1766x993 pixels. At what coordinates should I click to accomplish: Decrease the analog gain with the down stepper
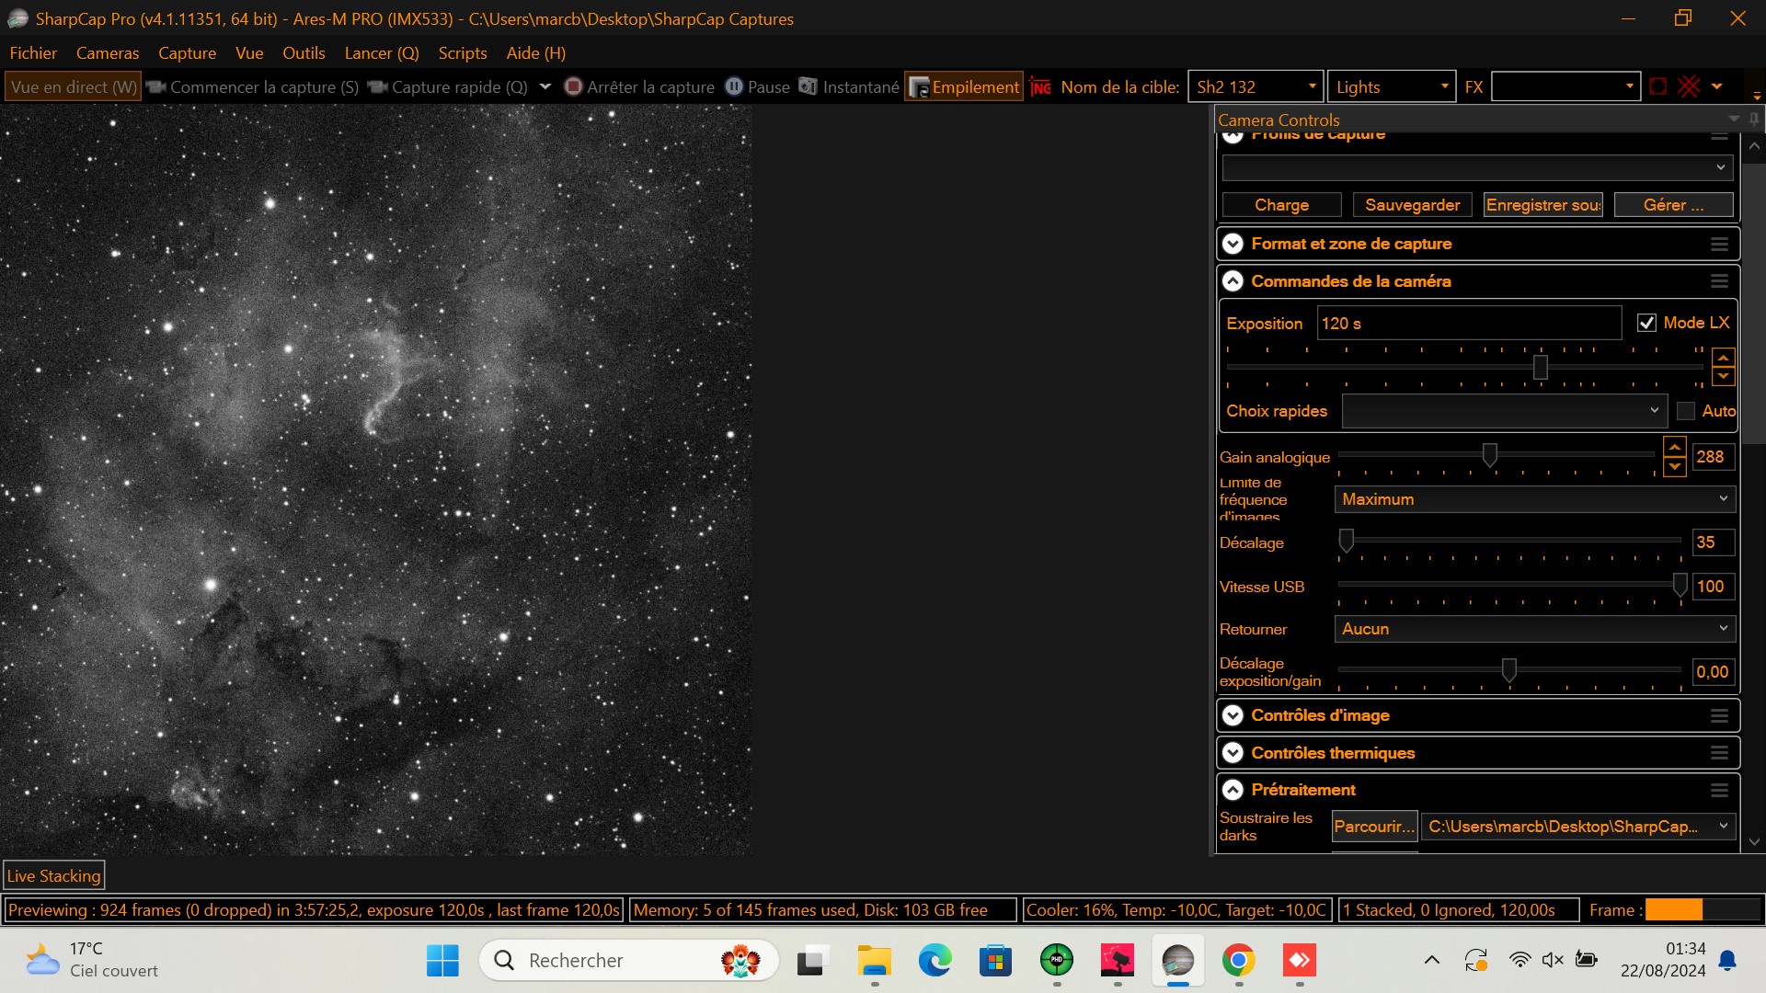click(x=1674, y=467)
